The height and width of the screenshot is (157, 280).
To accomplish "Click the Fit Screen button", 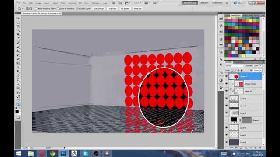I will click(112, 9).
